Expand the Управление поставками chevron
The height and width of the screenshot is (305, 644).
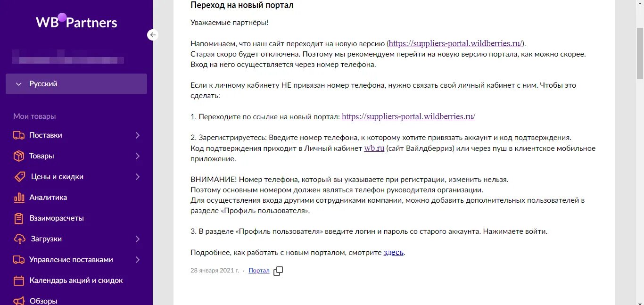click(138, 260)
